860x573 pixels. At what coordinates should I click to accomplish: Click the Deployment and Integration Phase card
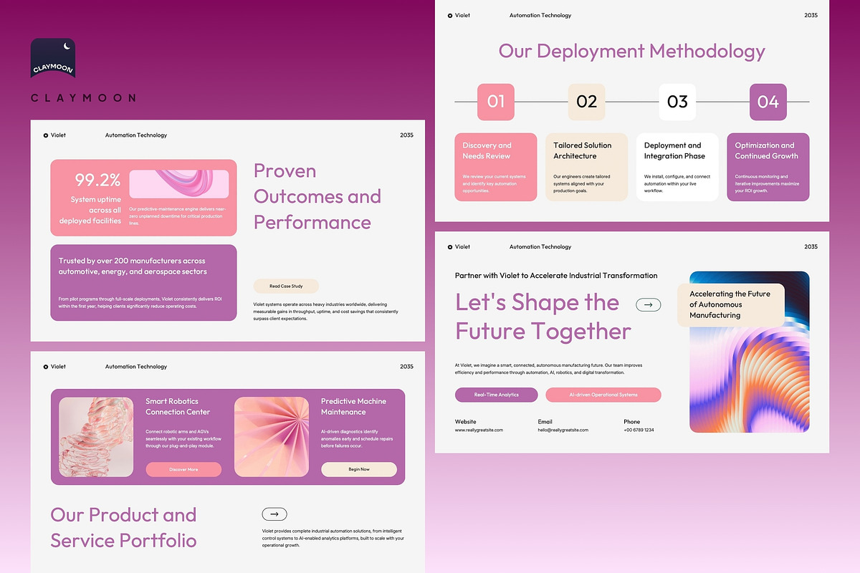click(x=677, y=167)
